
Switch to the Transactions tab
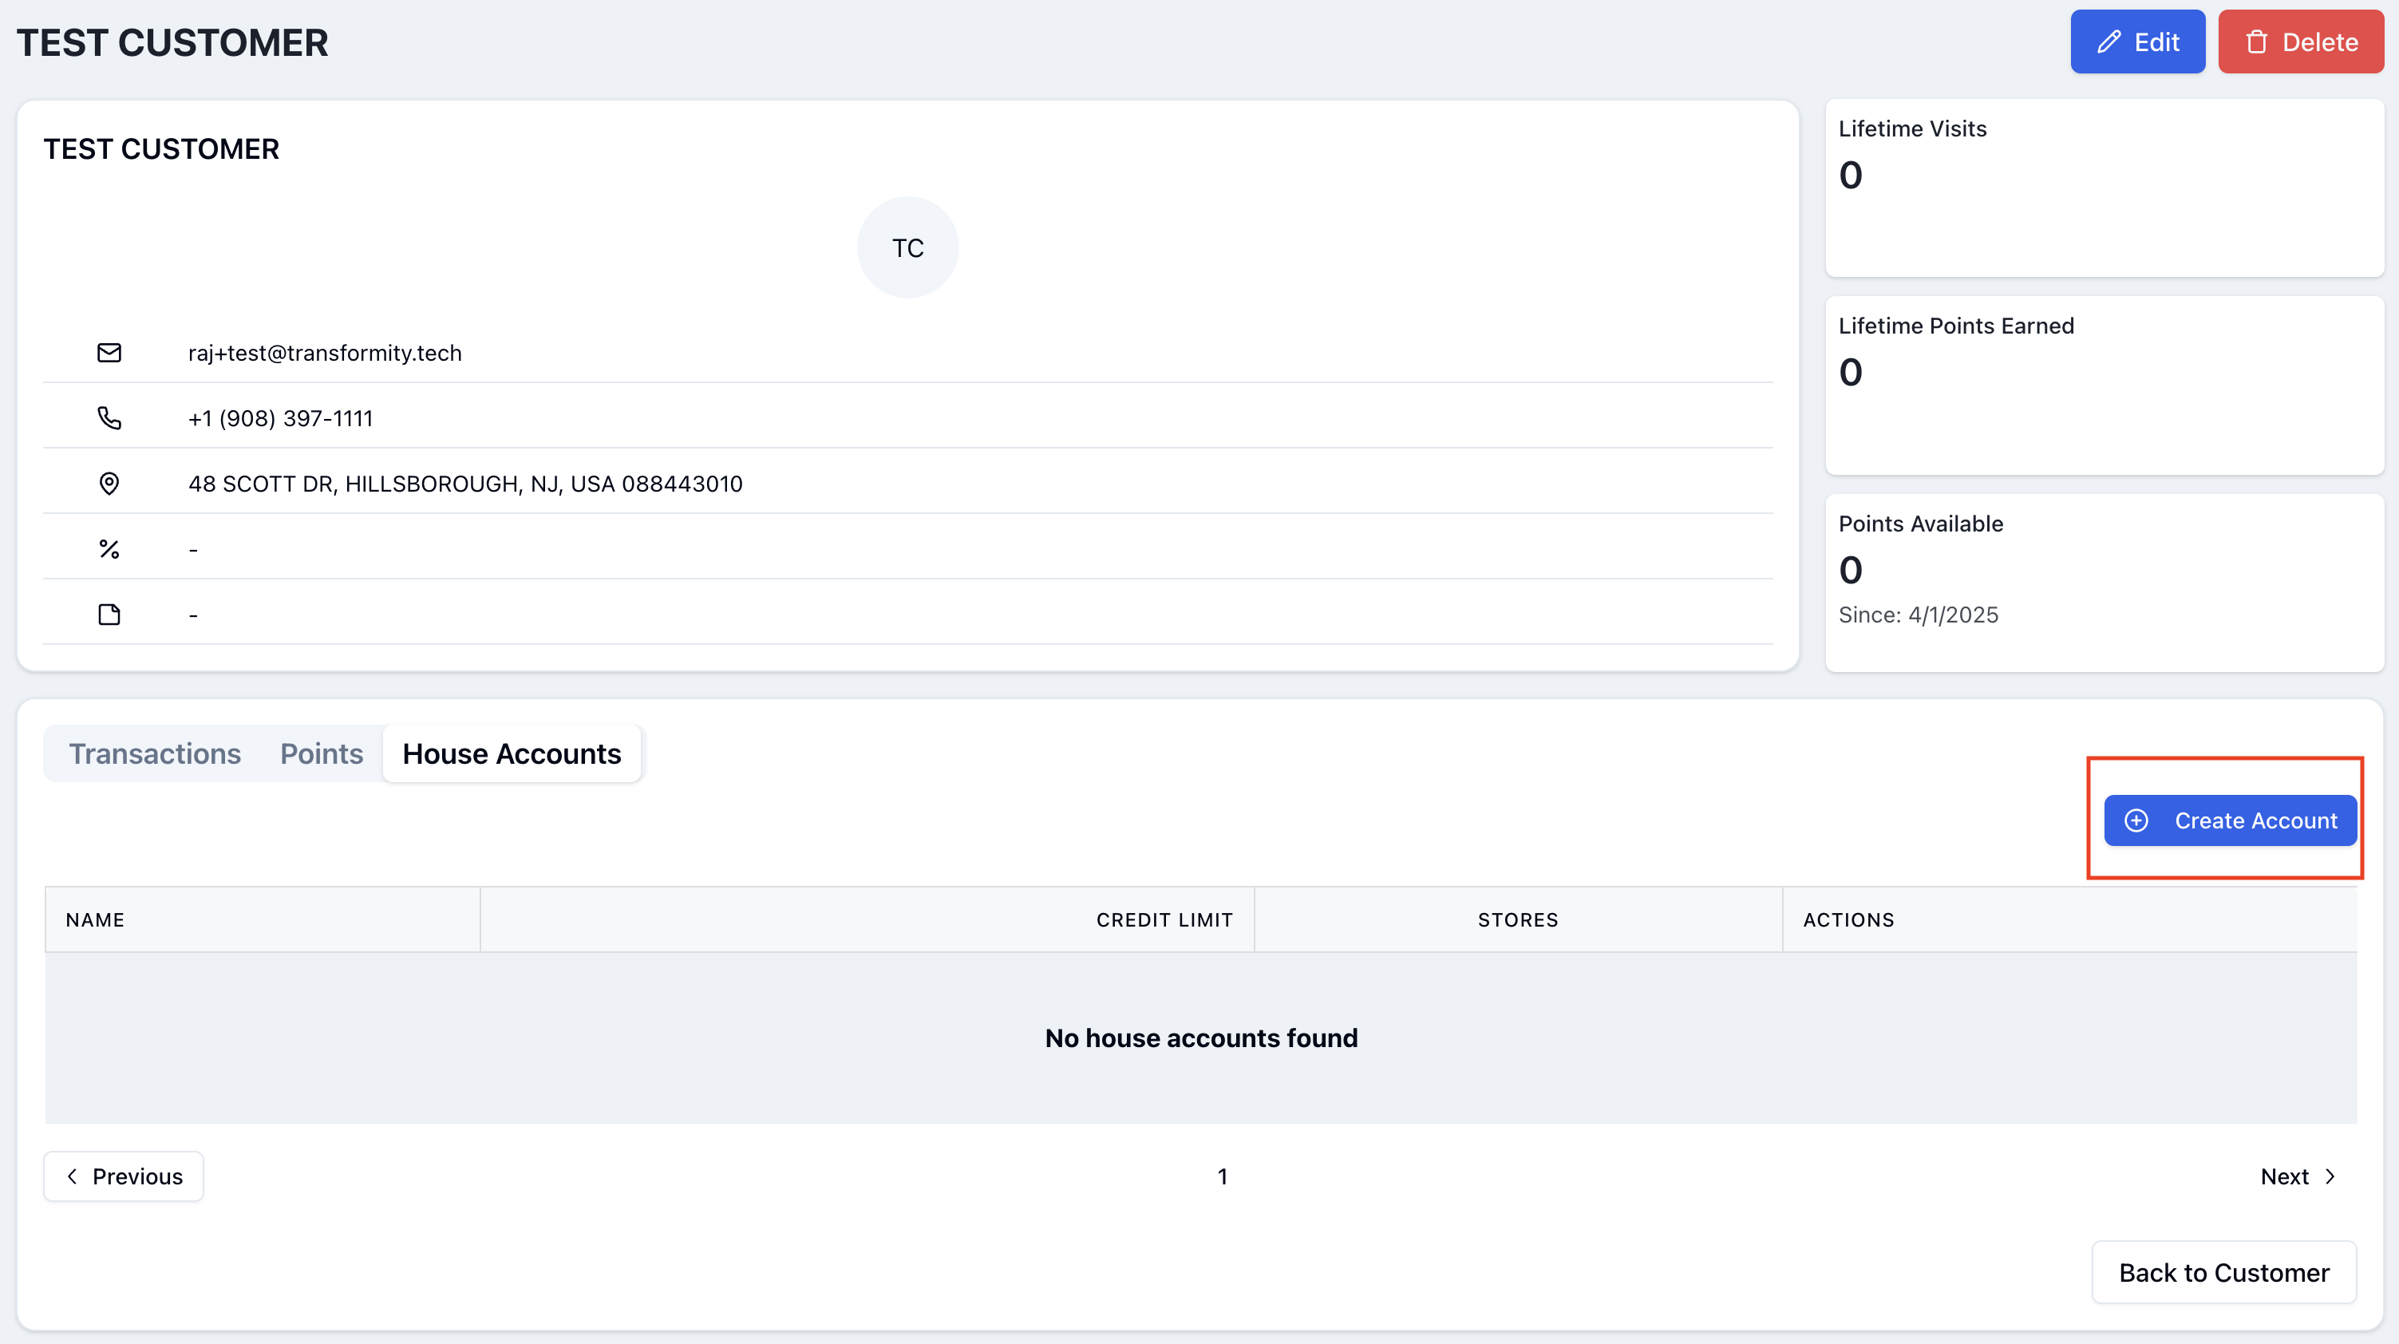[x=155, y=753]
